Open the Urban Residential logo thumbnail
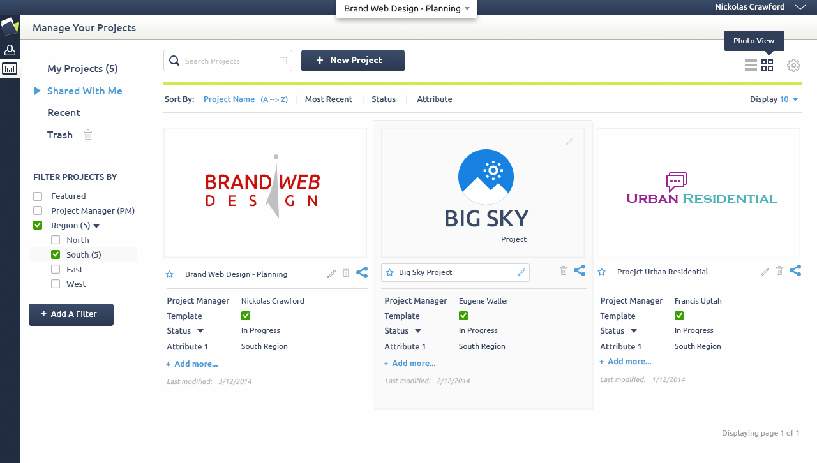The width and height of the screenshot is (817, 463). [x=698, y=193]
